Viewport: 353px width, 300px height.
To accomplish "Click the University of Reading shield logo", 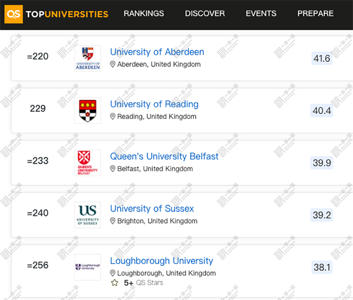I will click(87, 110).
